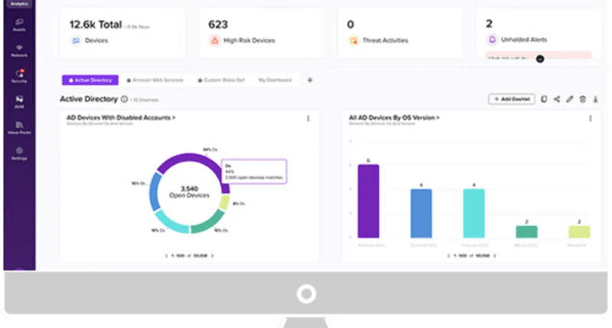This screenshot has height=328, width=612.
Task: Open options menu for AD Devices With Disabled Accounts
Action: (308, 118)
